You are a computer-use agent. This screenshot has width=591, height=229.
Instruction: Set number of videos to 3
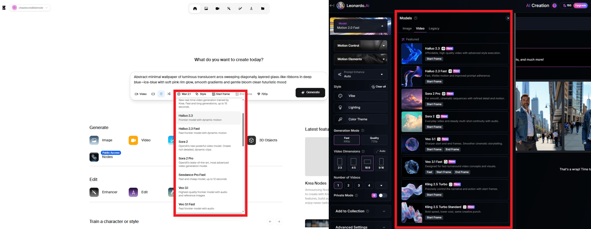359,185
